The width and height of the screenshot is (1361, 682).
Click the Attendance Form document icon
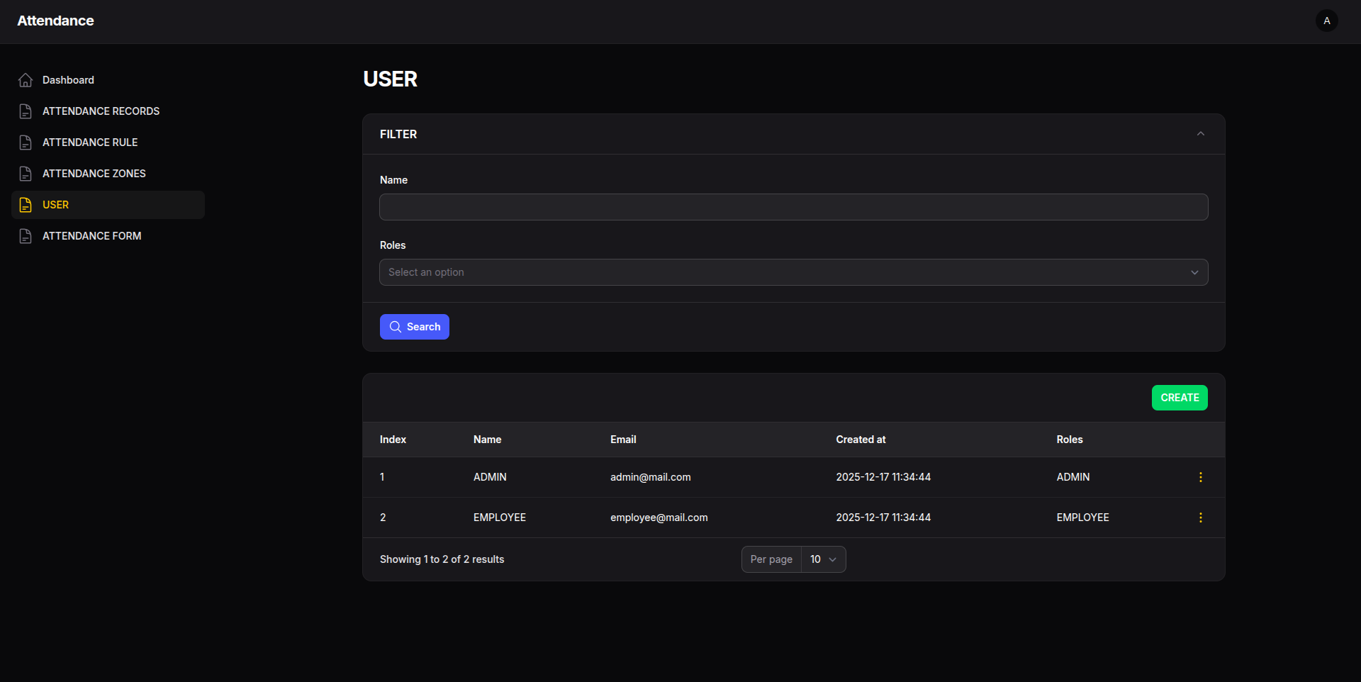(26, 236)
